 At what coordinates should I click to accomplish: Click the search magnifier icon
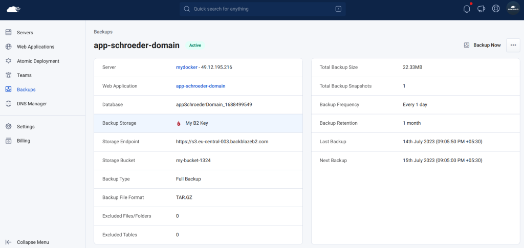[x=187, y=9]
